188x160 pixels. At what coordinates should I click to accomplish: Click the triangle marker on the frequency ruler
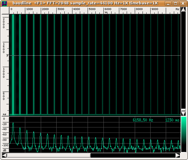click(x=106, y=12)
